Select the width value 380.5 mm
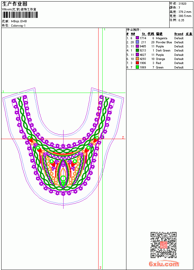Viewport: 194px width, 270px height. pyautogui.click(x=185, y=16)
